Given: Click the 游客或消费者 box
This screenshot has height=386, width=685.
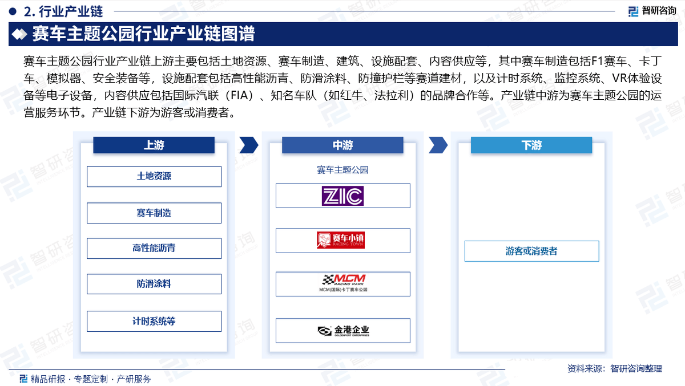Looking at the screenshot, I should [532, 251].
